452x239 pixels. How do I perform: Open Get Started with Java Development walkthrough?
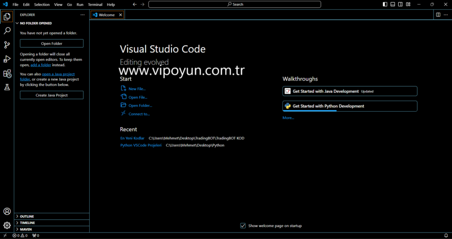350,91
